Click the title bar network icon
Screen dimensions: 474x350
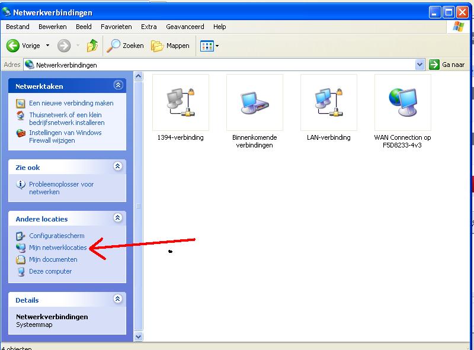(x=7, y=12)
